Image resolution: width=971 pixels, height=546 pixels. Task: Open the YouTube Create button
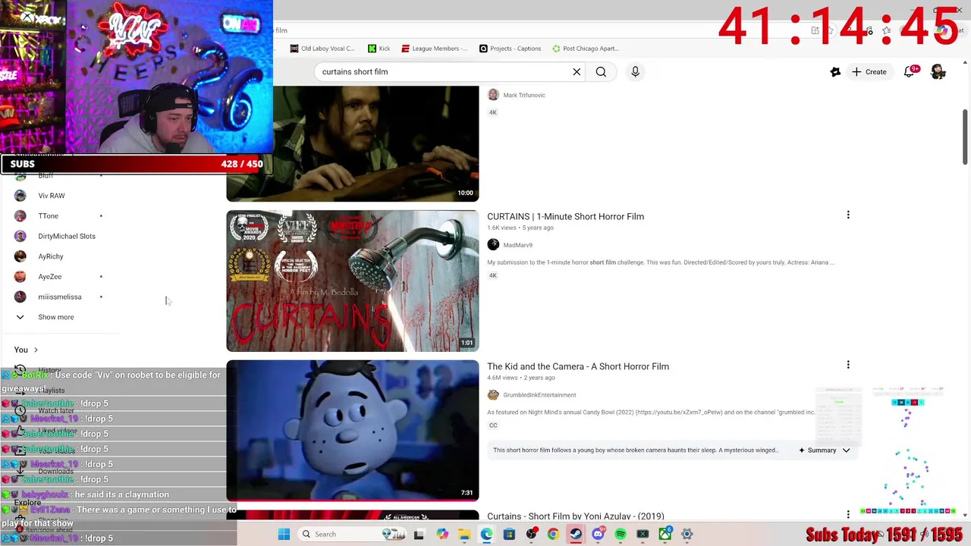pos(869,72)
